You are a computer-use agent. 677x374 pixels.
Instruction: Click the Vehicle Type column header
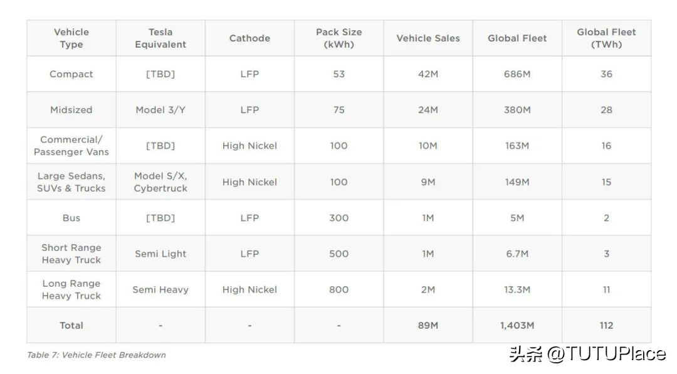[x=71, y=38]
